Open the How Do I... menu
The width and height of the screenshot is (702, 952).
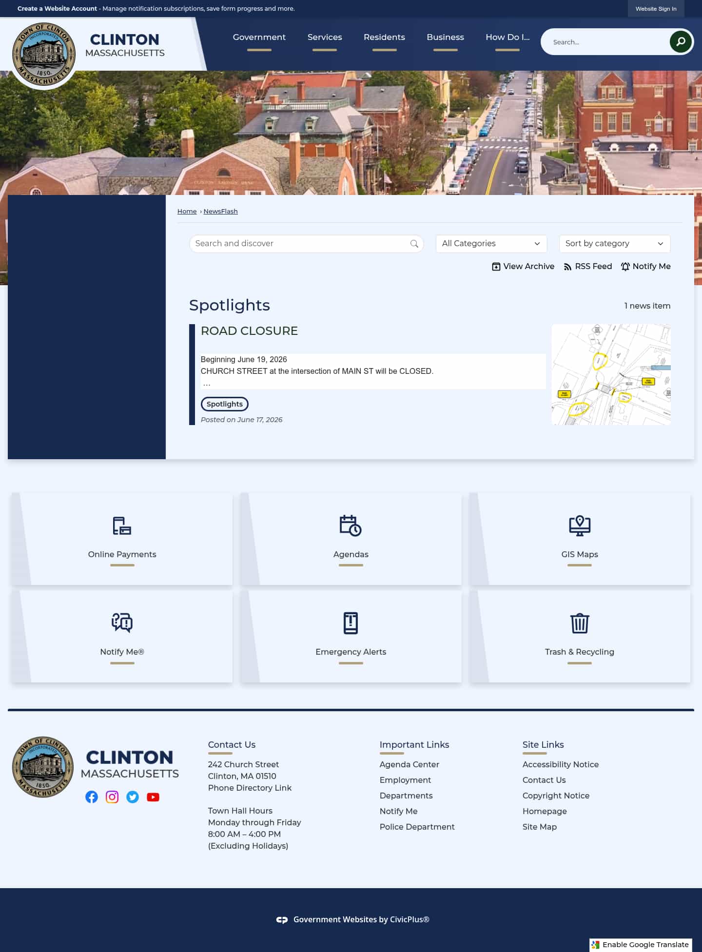(507, 38)
